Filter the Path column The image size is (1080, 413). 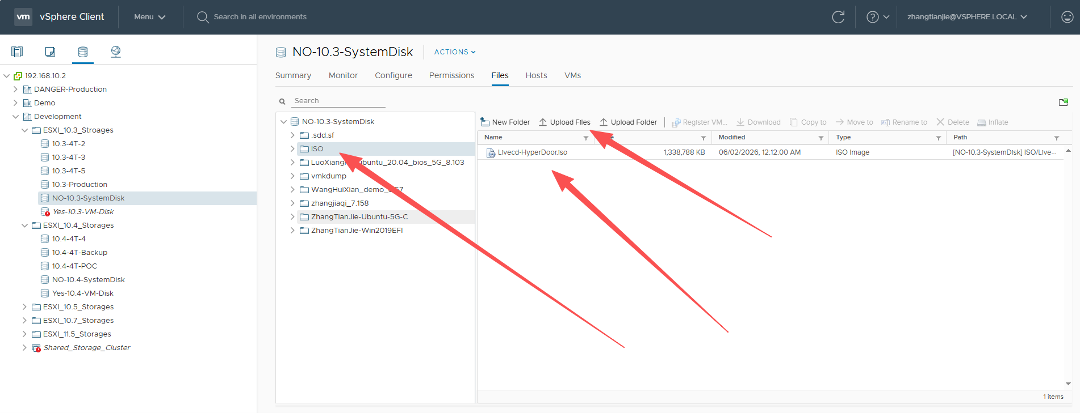coord(1057,138)
